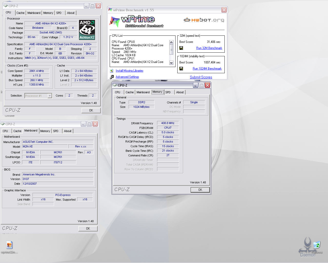The width and height of the screenshot is (328, 263).
Task: Click the Multiplier x 11.0 value
Action: point(37,76)
